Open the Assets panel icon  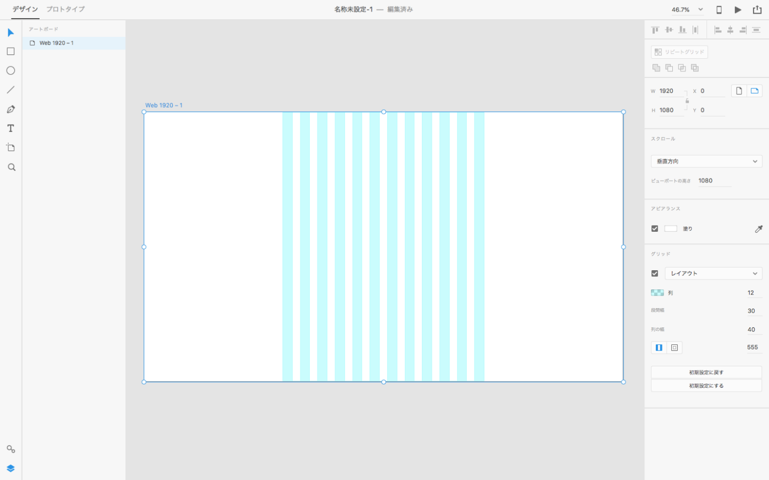[x=10, y=449]
